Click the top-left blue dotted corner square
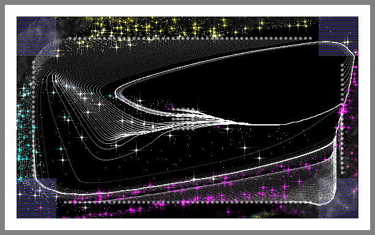This screenshot has height=235, width=375. [x=36, y=36]
